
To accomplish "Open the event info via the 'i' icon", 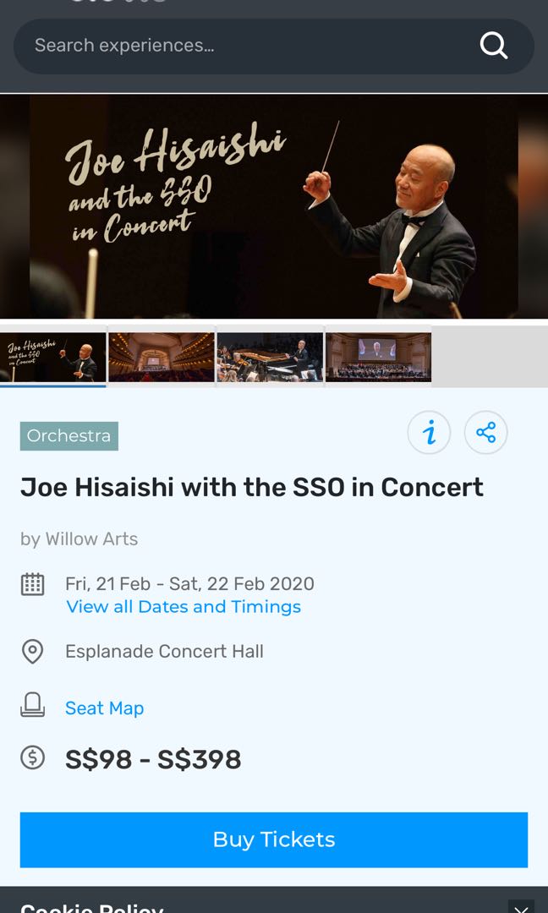I will coord(429,433).
